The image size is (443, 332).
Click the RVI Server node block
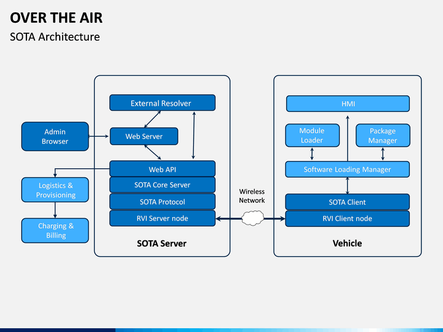click(x=162, y=218)
